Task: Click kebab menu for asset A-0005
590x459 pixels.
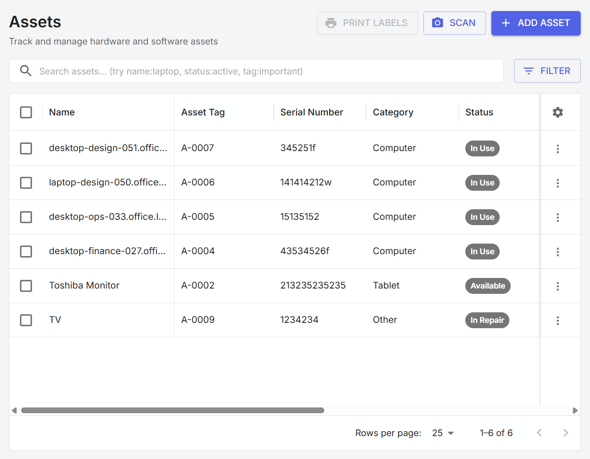Action: [557, 217]
